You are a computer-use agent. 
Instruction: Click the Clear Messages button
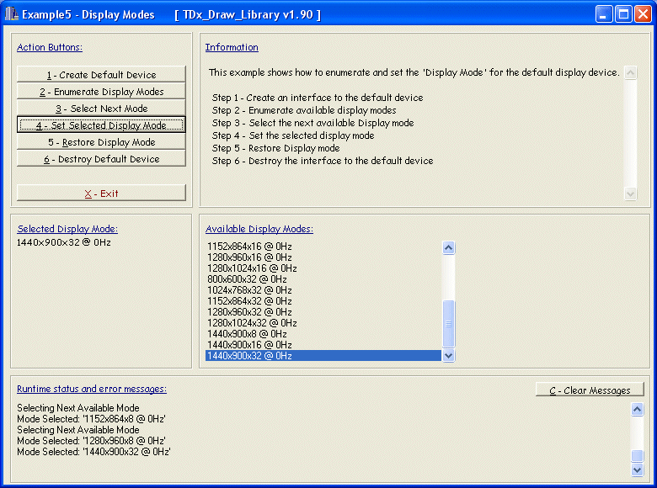tap(590, 390)
